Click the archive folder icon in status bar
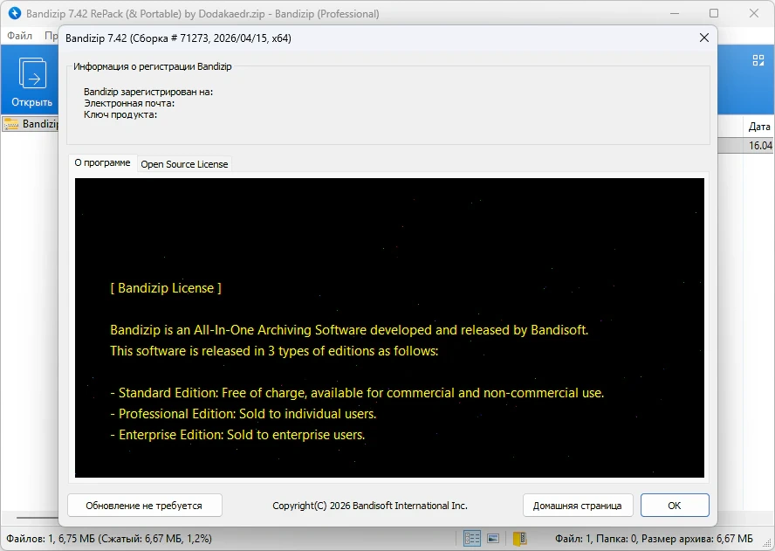Screen dimensions: 775x551 click(x=519, y=538)
